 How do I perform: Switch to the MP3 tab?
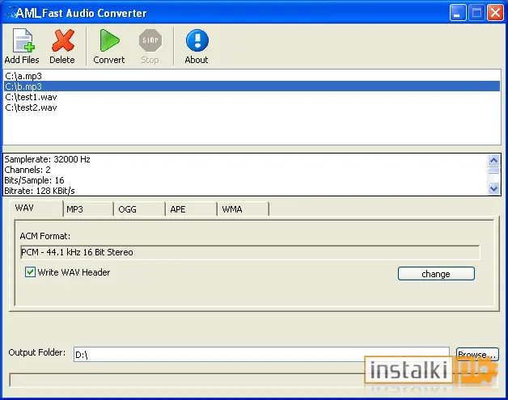88,209
